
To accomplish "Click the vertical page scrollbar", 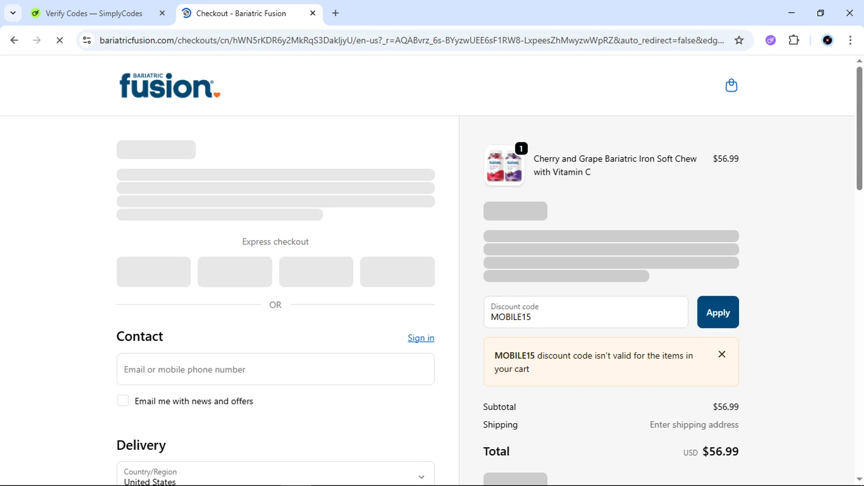I will tap(859, 128).
